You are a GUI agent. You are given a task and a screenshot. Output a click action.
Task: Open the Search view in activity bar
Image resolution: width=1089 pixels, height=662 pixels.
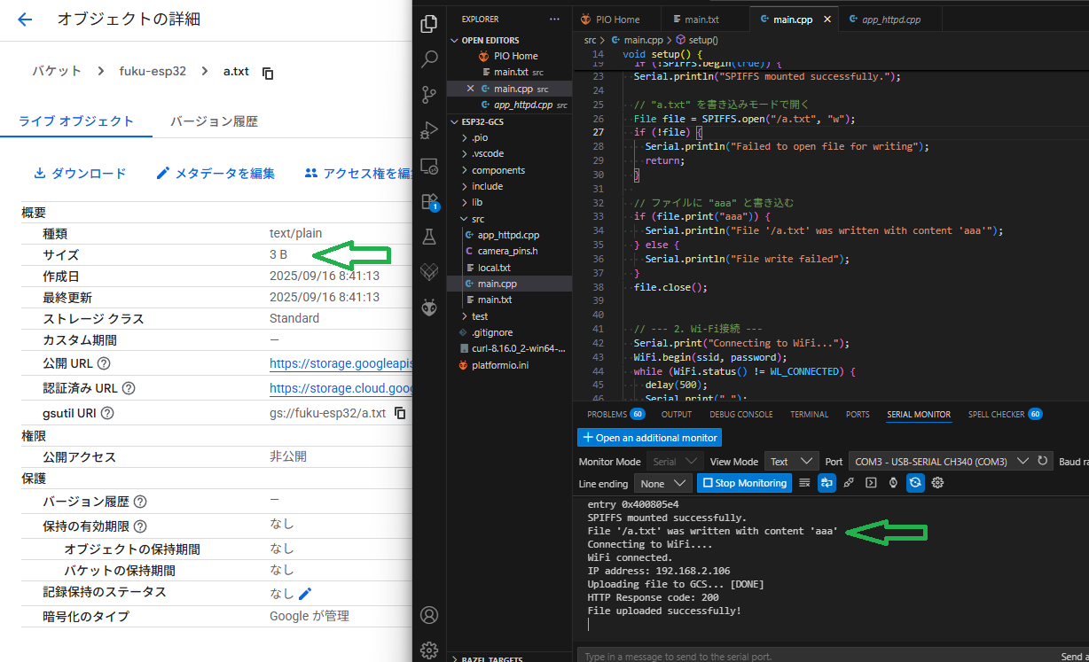(x=429, y=58)
